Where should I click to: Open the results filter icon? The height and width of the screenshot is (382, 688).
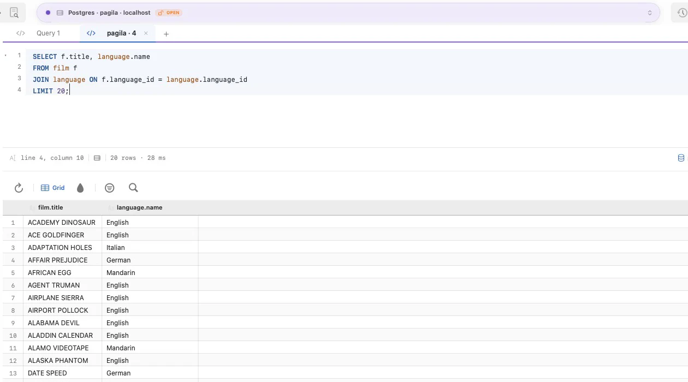109,188
